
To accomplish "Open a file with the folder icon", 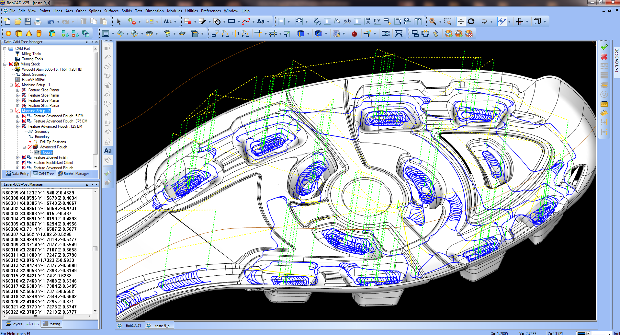I will 18,22.
